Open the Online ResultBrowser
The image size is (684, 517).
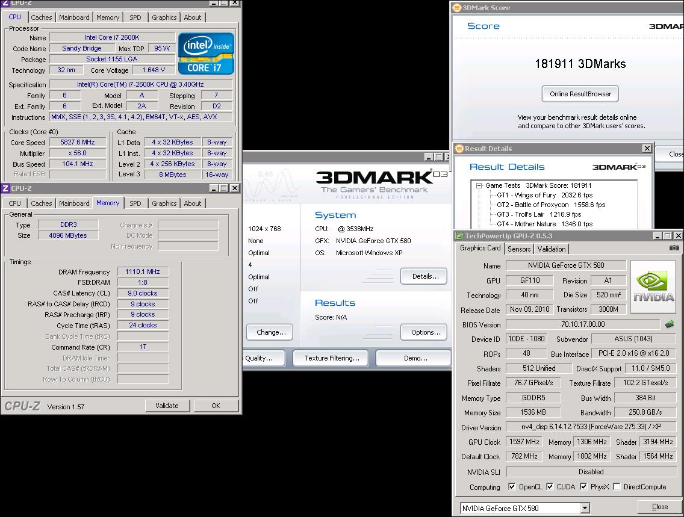[580, 94]
